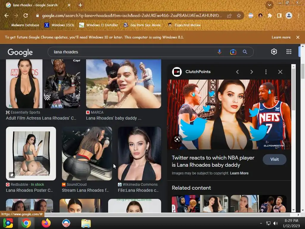Open the share page icon in address bar
The width and height of the screenshot is (305, 229).
tap(229, 16)
